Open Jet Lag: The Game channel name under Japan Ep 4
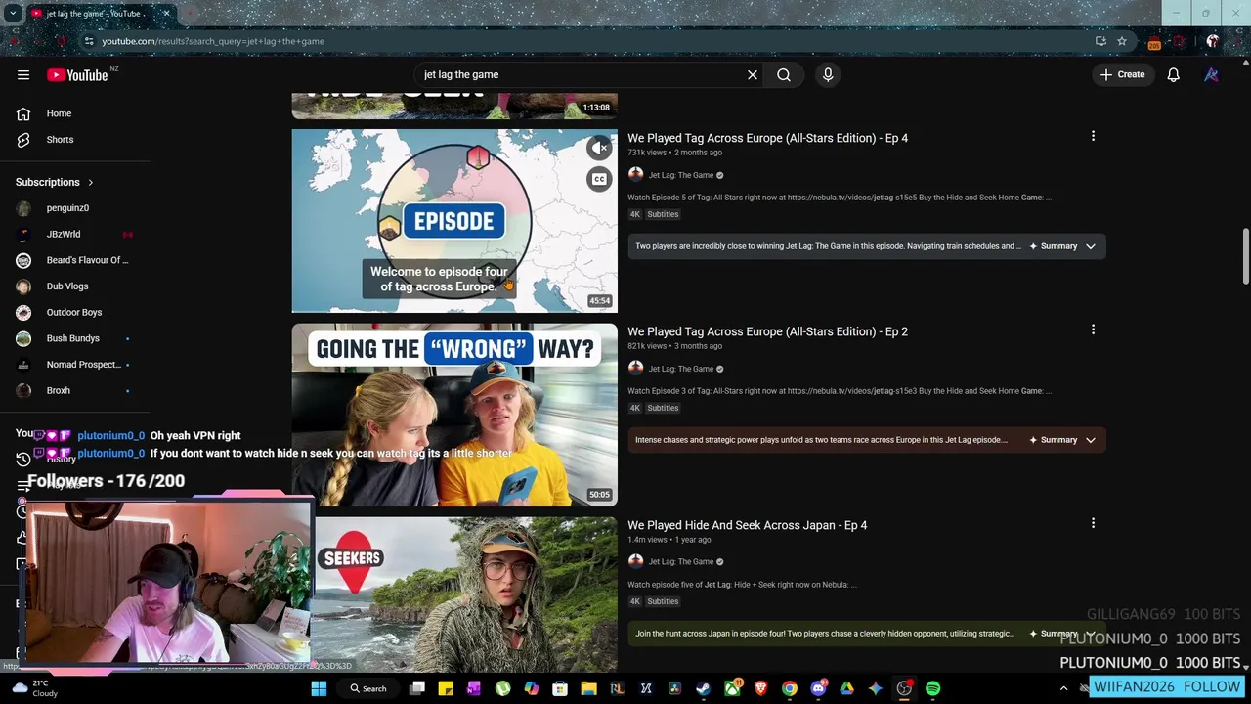Screen dimensions: 1251x704 pyautogui.click(x=681, y=561)
